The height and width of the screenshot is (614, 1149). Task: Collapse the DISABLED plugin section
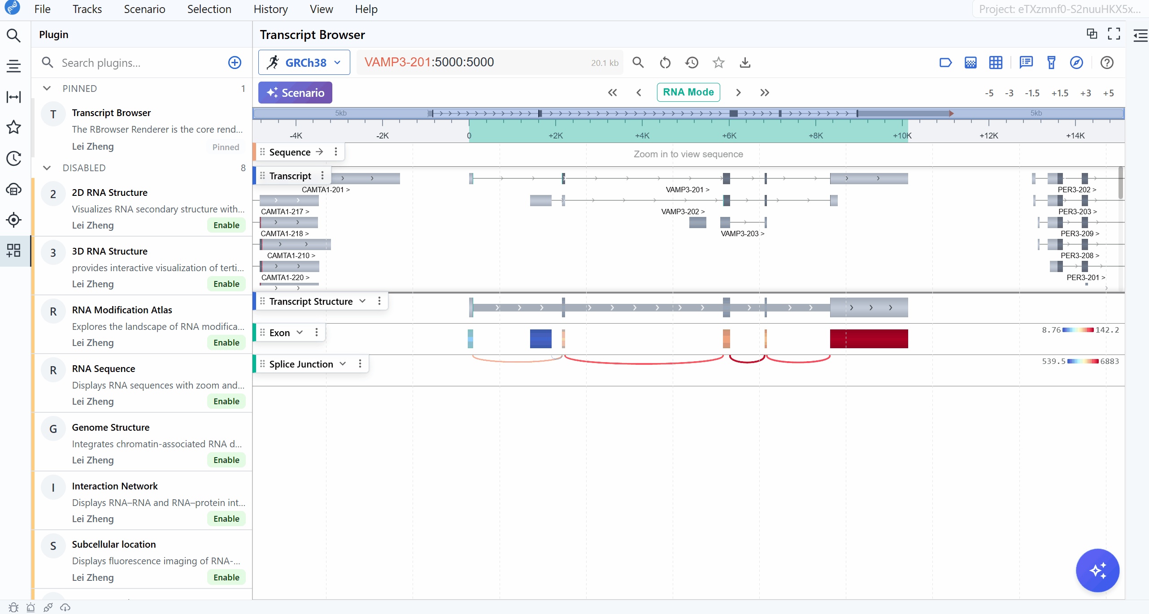(47, 168)
